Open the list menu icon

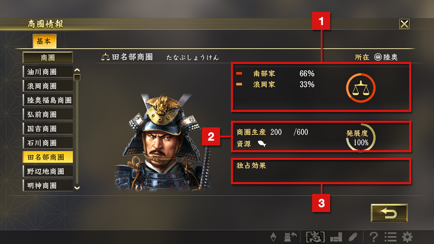391,237
